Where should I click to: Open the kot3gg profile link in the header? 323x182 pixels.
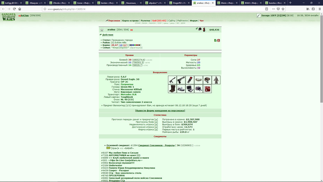(25, 15)
